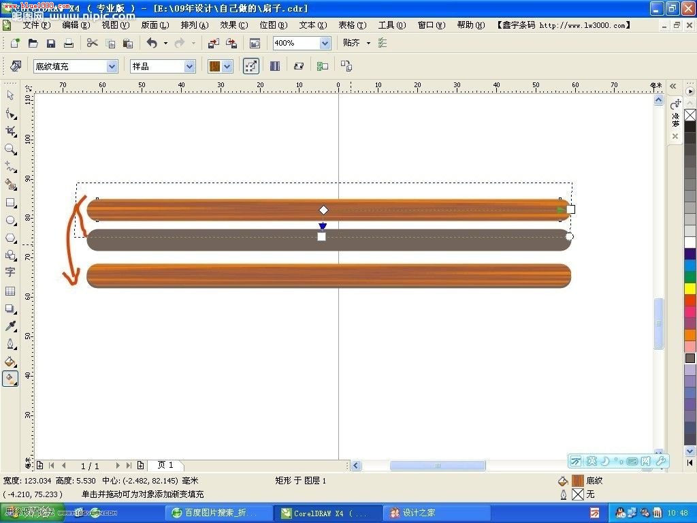The height and width of the screenshot is (523, 697).
Task: Toggle soft keyboard in the input method bar
Action: [632, 461]
